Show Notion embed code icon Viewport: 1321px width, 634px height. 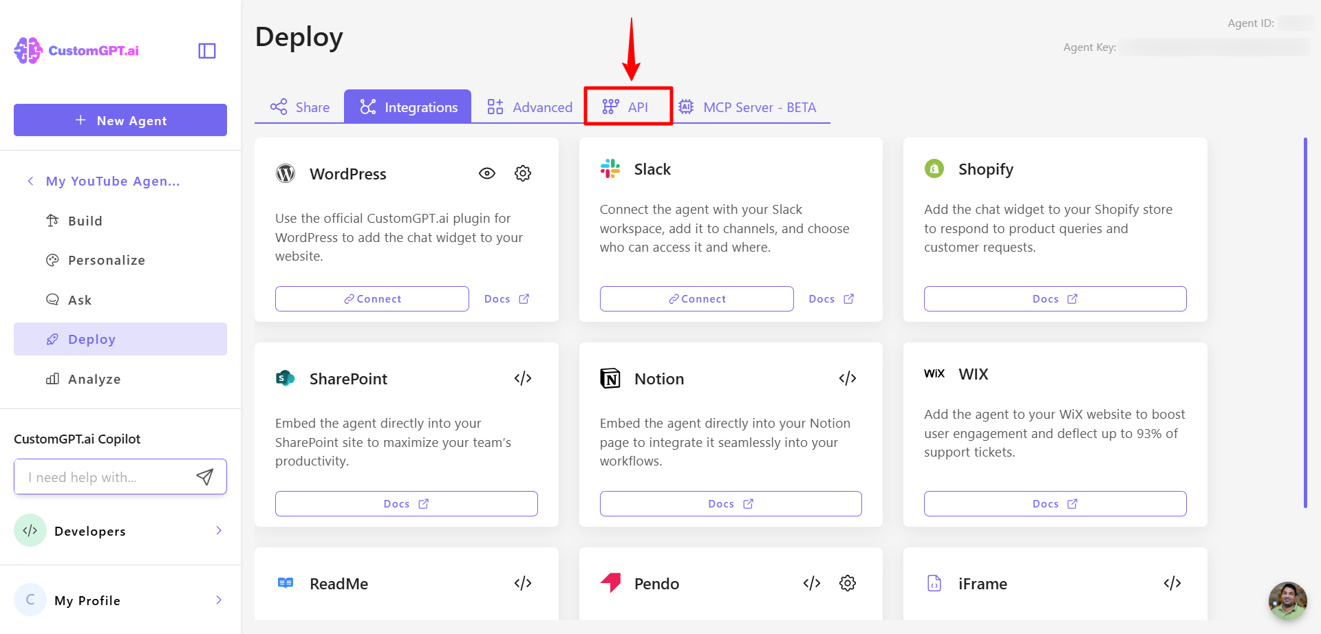tap(848, 378)
